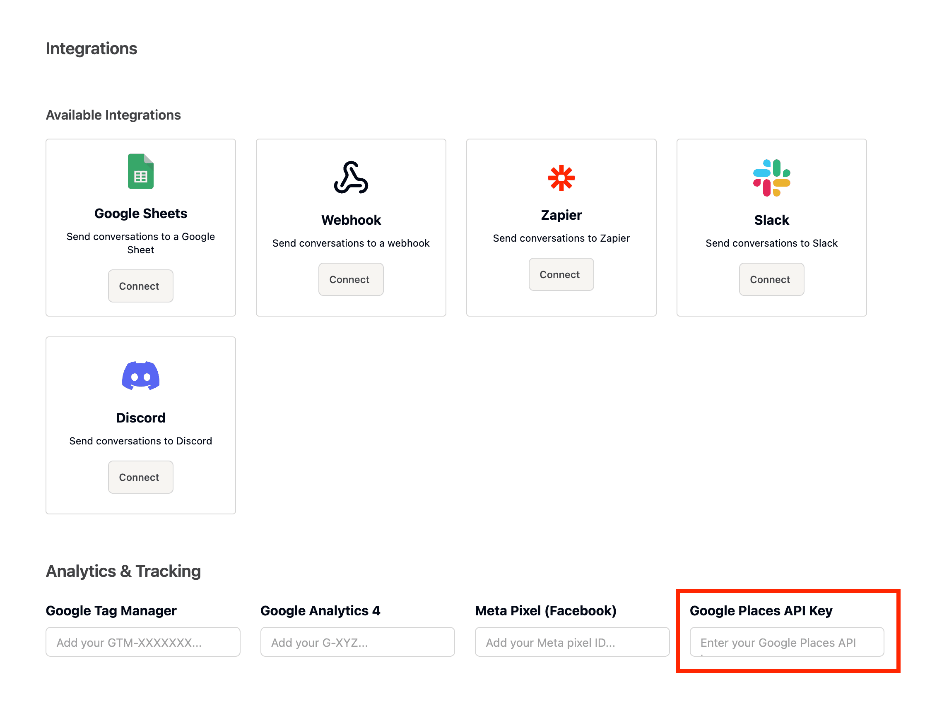Click the Google Places API Key field

coord(786,642)
